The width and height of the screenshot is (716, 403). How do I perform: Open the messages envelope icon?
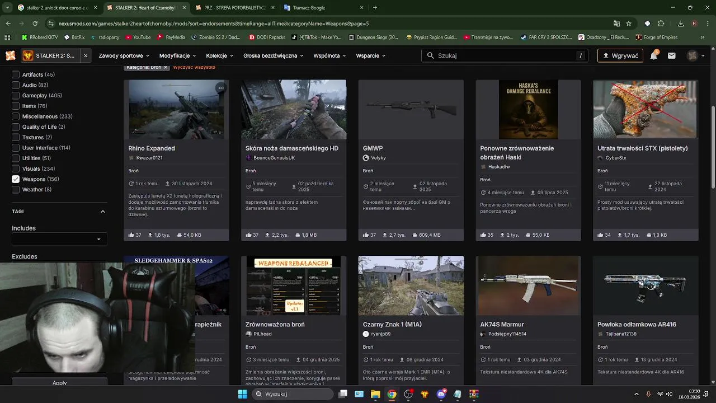671,55
